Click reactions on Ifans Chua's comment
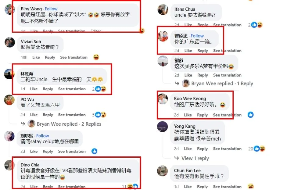The image size is (305, 190). pos(255,25)
